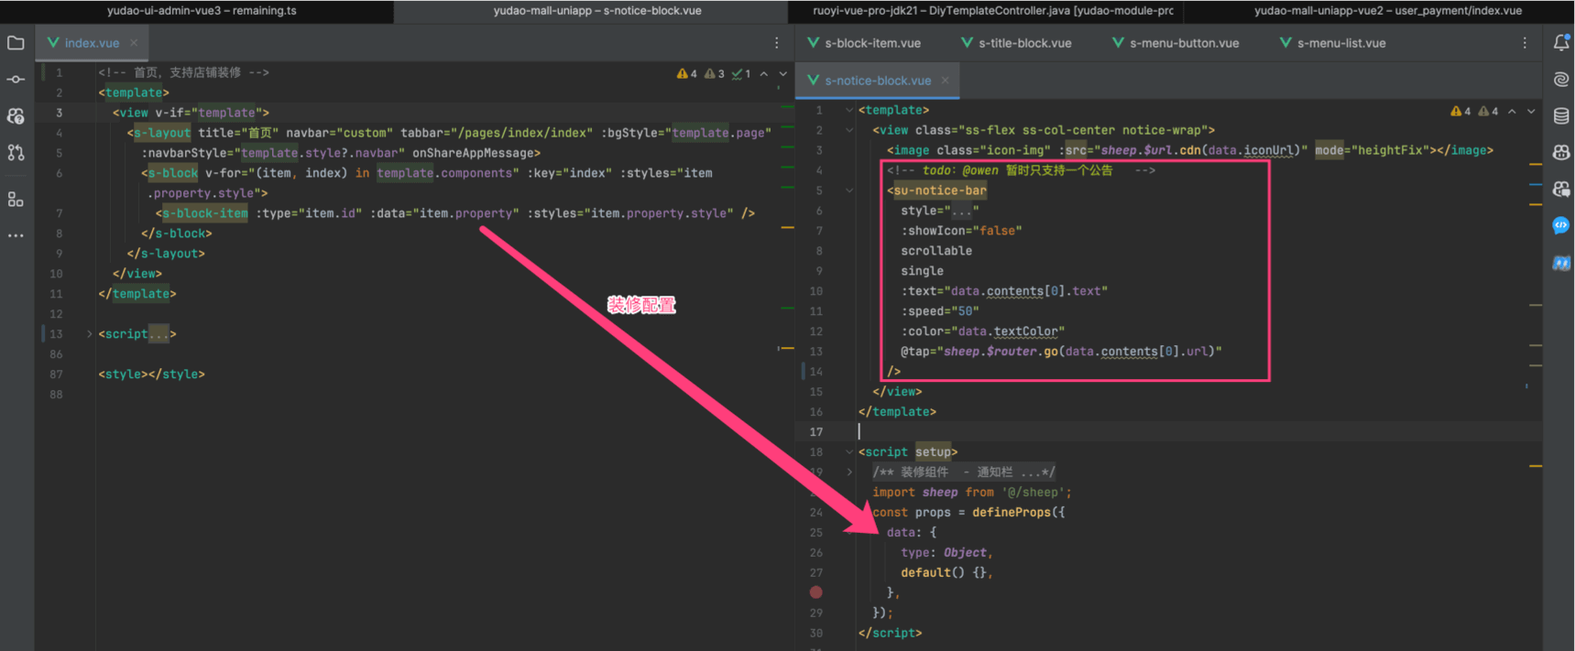Jump to next highlighted error in index.vue
This screenshot has width=1575, height=651.
(x=782, y=73)
